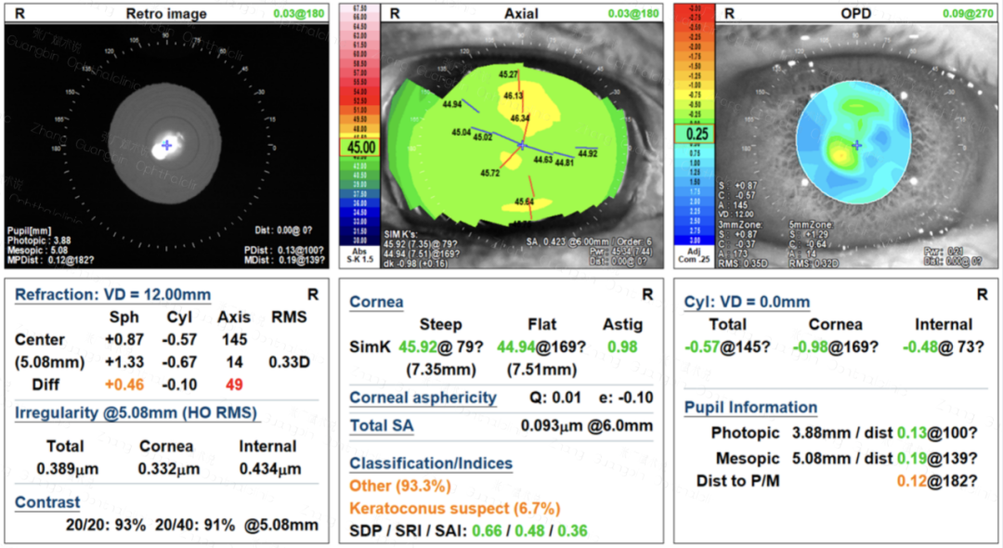
Task: Click the highlighted 45.00 box on Axial scale
Action: click(360, 147)
